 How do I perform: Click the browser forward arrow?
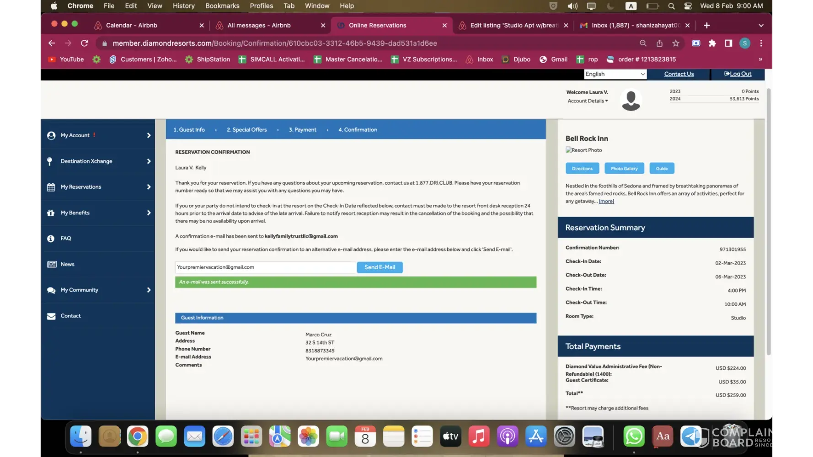(68, 43)
